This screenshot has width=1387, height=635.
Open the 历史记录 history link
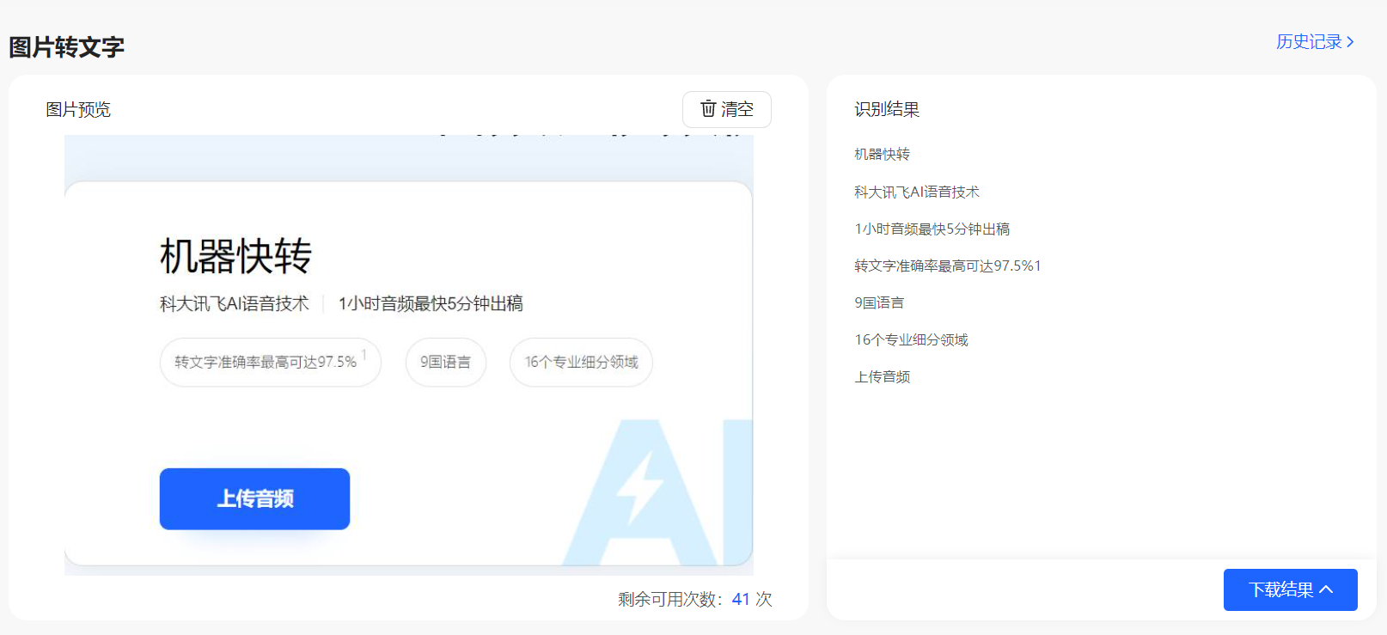[1315, 41]
